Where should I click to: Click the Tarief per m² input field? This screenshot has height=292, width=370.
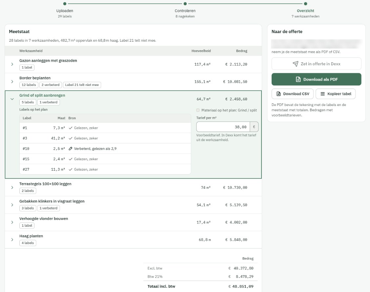pyautogui.click(x=223, y=127)
